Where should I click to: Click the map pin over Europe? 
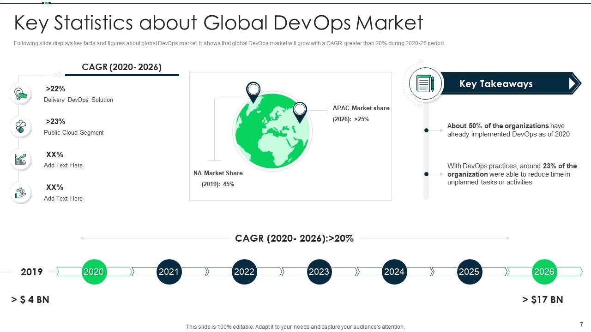click(x=253, y=91)
